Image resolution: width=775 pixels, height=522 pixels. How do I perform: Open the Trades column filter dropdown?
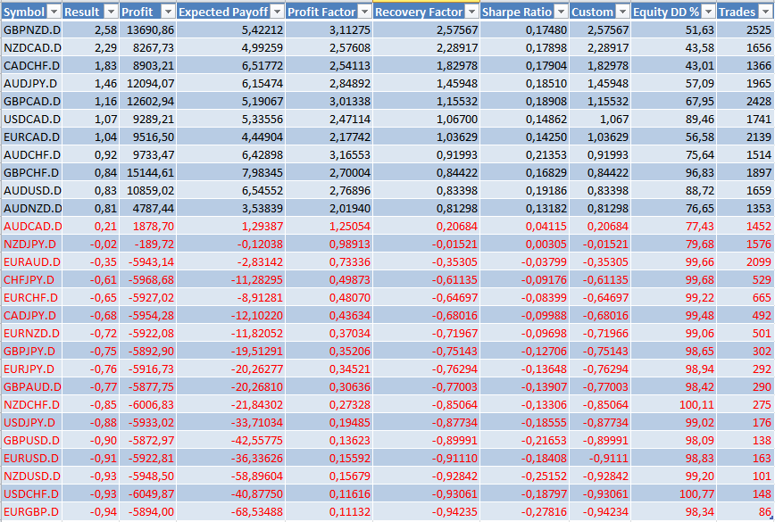(x=765, y=12)
